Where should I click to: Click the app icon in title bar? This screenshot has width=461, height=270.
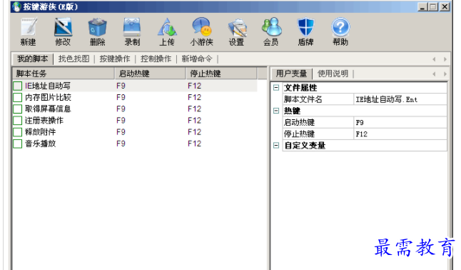tap(16, 6)
